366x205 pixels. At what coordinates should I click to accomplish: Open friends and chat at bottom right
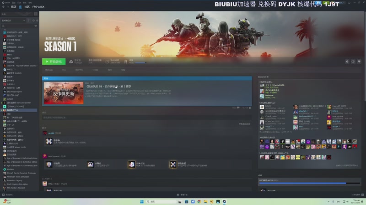[x=358, y=195]
